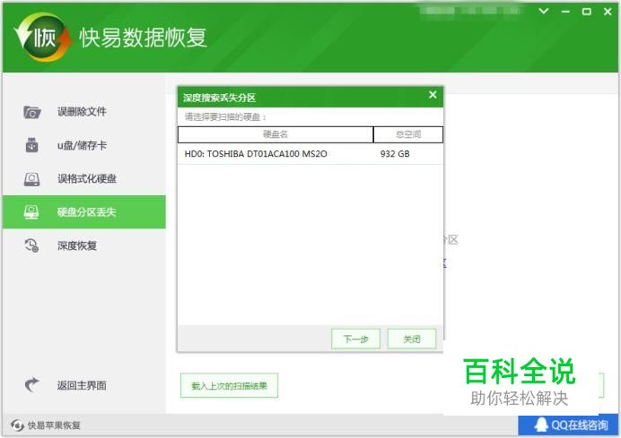Minimize the main window

tap(565, 12)
